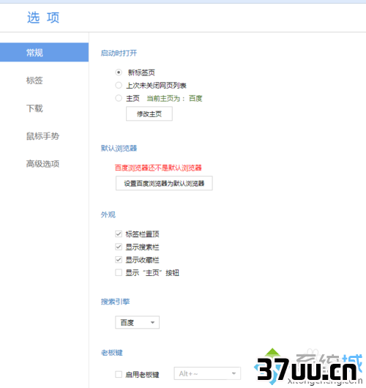The height and width of the screenshot is (388, 366).
Task: Choose 上次未关闭网页列表 radio option
Action: 119,86
